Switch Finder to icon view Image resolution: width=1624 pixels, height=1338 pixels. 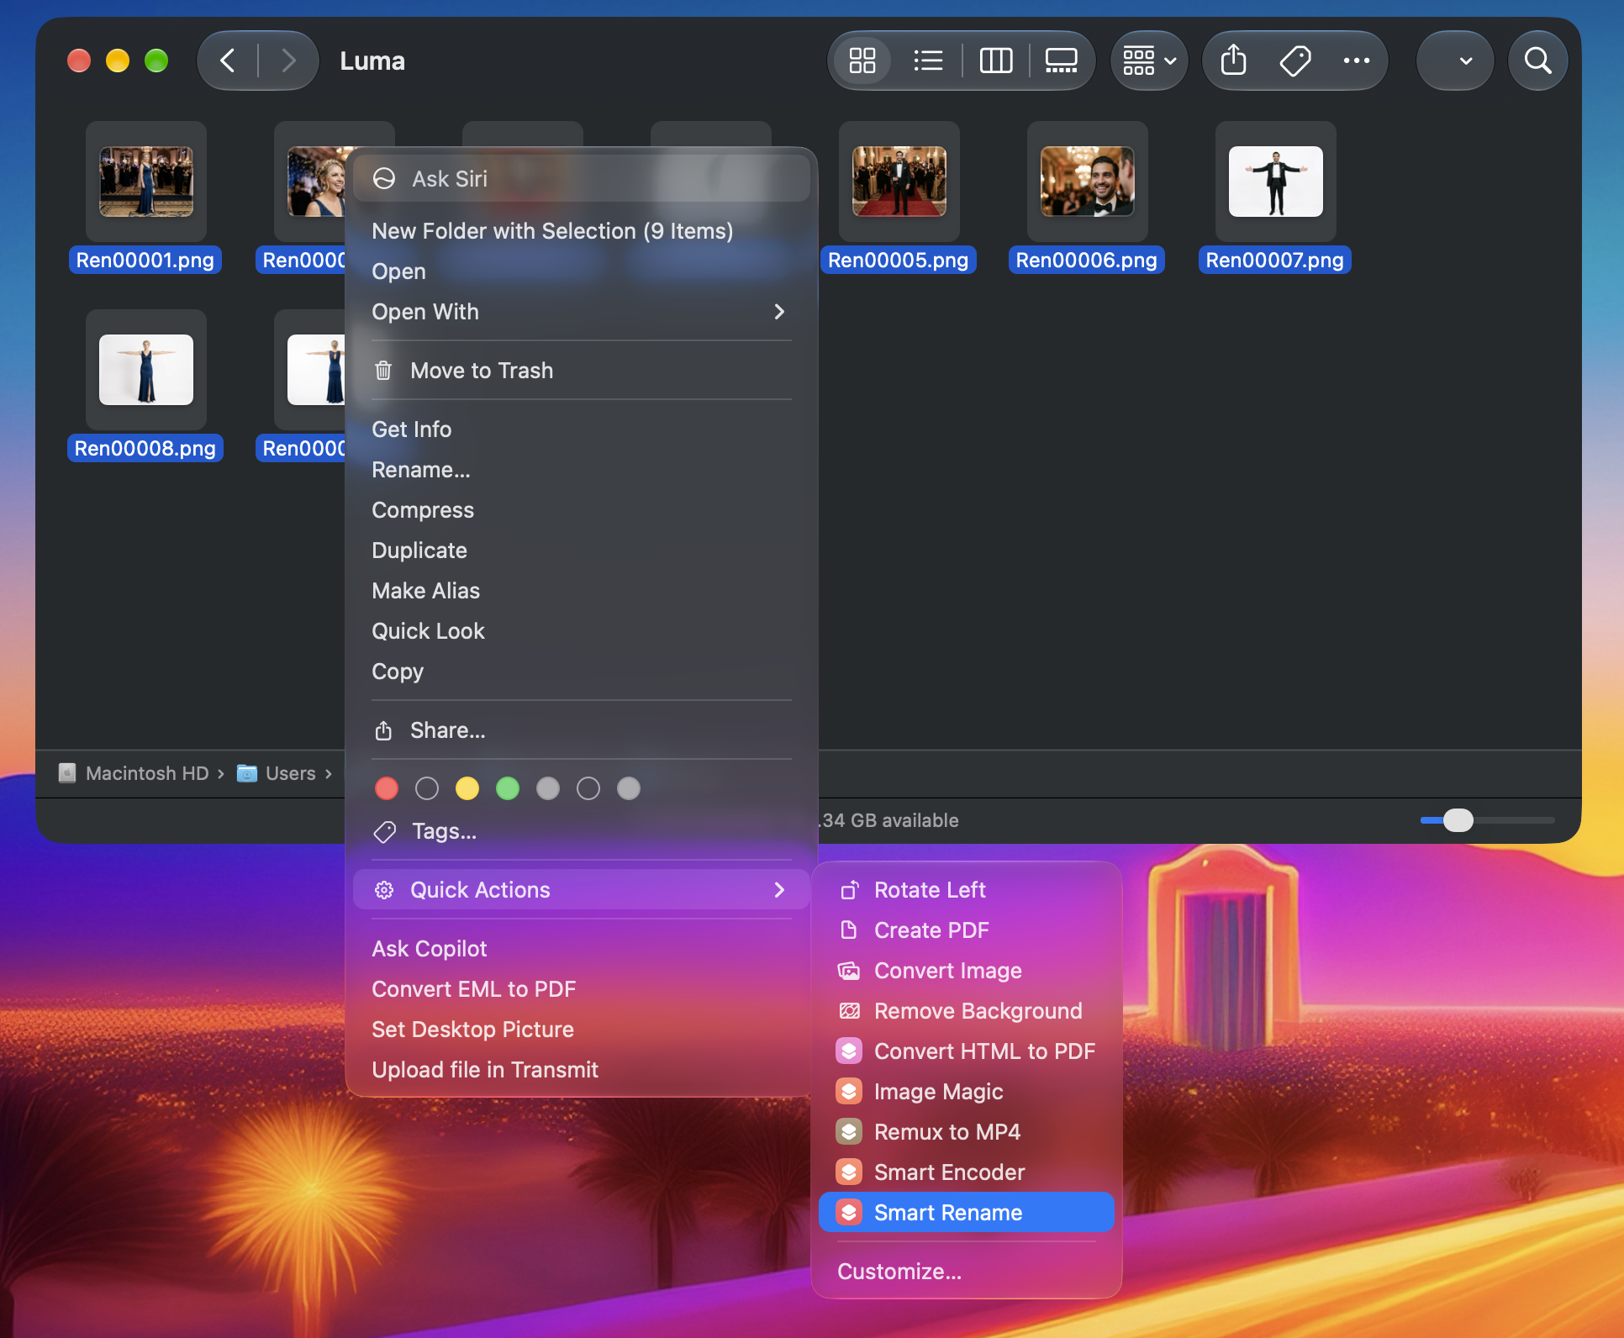[x=862, y=61]
